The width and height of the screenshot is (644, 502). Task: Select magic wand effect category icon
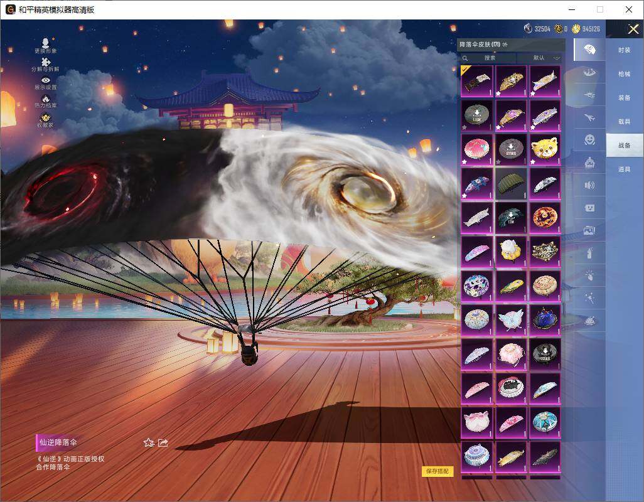(589, 298)
